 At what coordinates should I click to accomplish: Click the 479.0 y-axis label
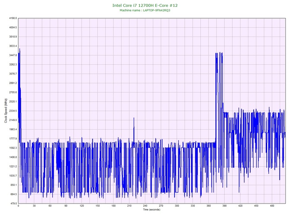click(x=14, y=203)
